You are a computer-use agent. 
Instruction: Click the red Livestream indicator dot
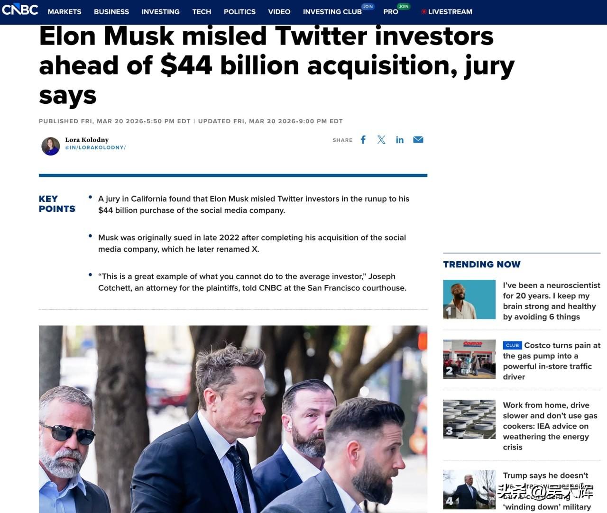[423, 12]
